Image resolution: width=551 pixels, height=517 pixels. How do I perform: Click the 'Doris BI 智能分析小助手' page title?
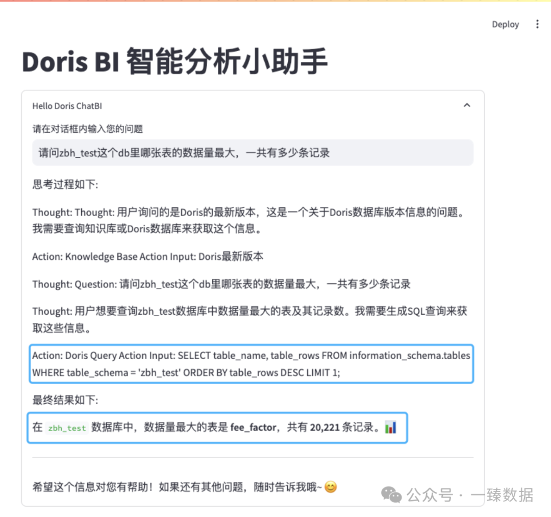[174, 62]
